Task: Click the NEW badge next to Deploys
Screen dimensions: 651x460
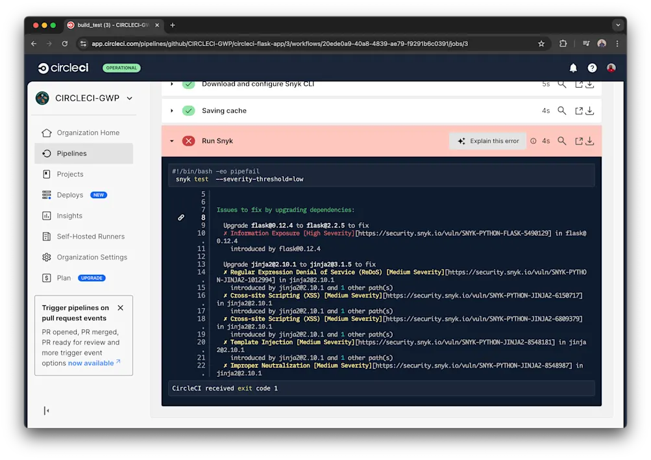Action: (99, 195)
